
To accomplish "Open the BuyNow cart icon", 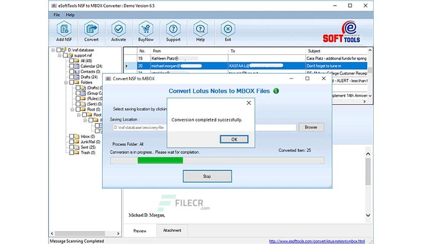I will coord(146,29).
